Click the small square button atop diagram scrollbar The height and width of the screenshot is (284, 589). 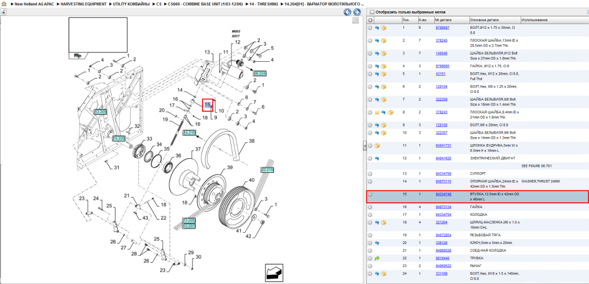355,21
